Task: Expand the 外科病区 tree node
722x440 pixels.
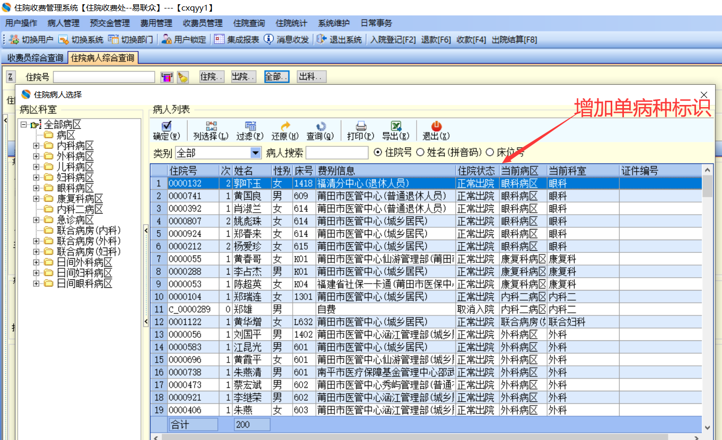Action: (x=36, y=156)
